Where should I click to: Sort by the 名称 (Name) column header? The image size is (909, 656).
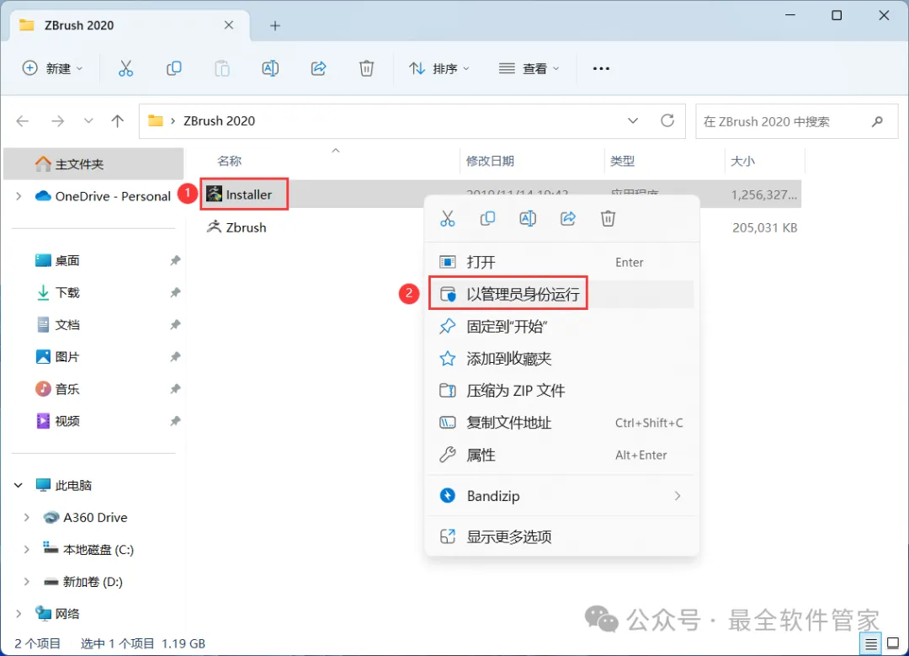click(x=230, y=161)
